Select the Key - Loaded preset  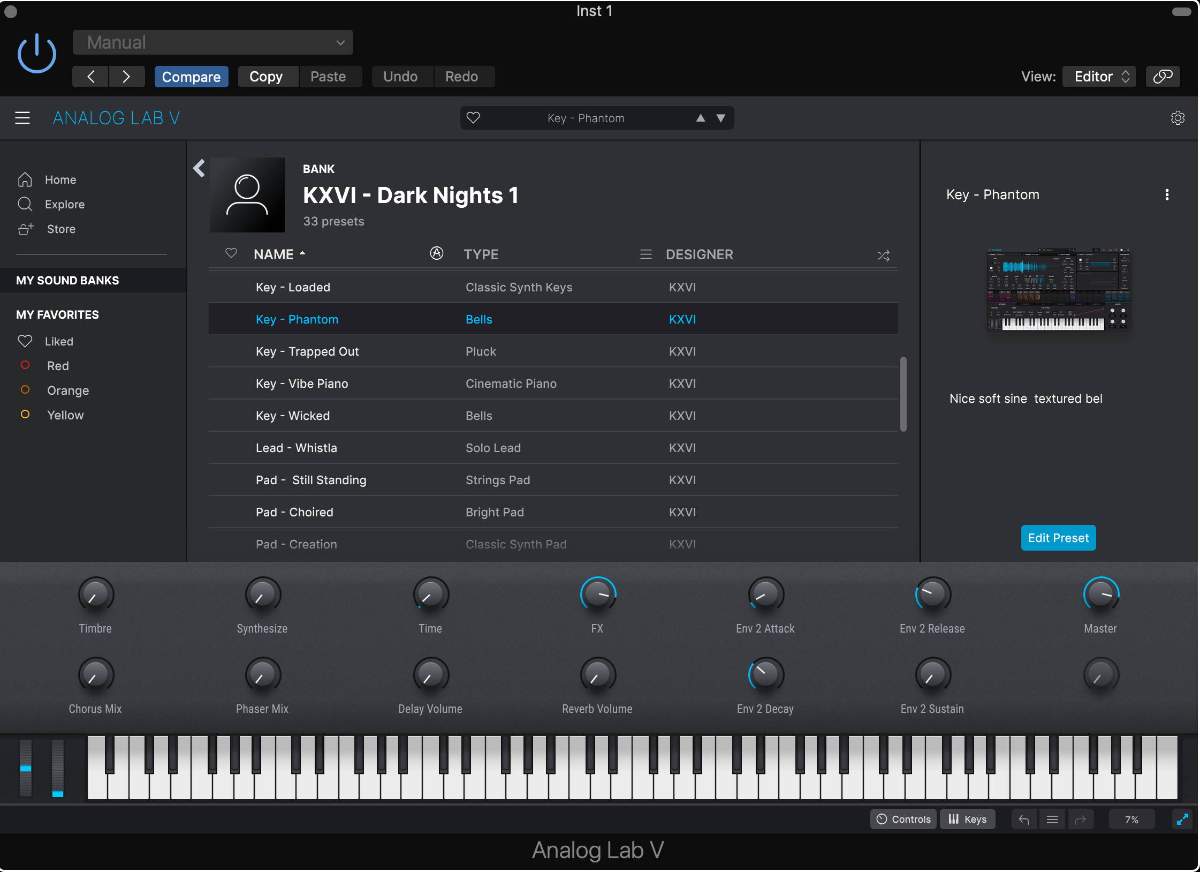click(x=553, y=287)
